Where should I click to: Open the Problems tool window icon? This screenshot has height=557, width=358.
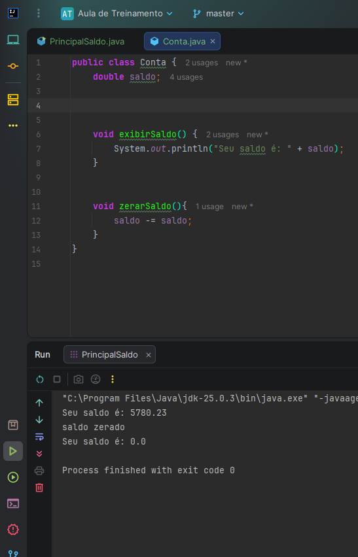pos(13,530)
